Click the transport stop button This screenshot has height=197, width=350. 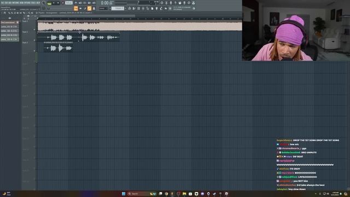[x=59, y=3]
